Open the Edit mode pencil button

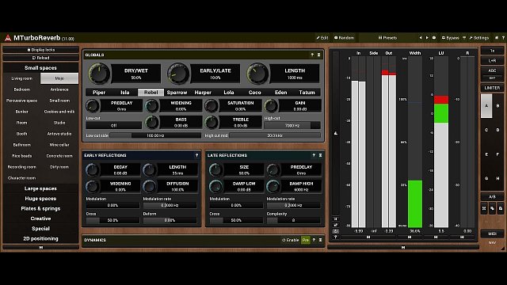coord(322,38)
